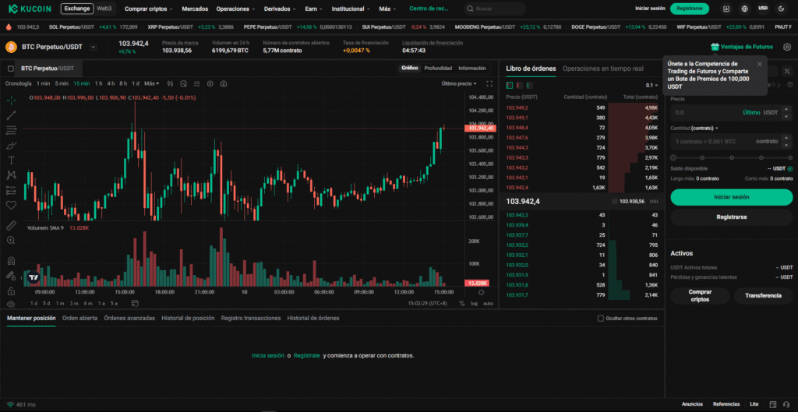Switch to dark/light theme moon icon
The width and height of the screenshot is (798, 412).
782,9
